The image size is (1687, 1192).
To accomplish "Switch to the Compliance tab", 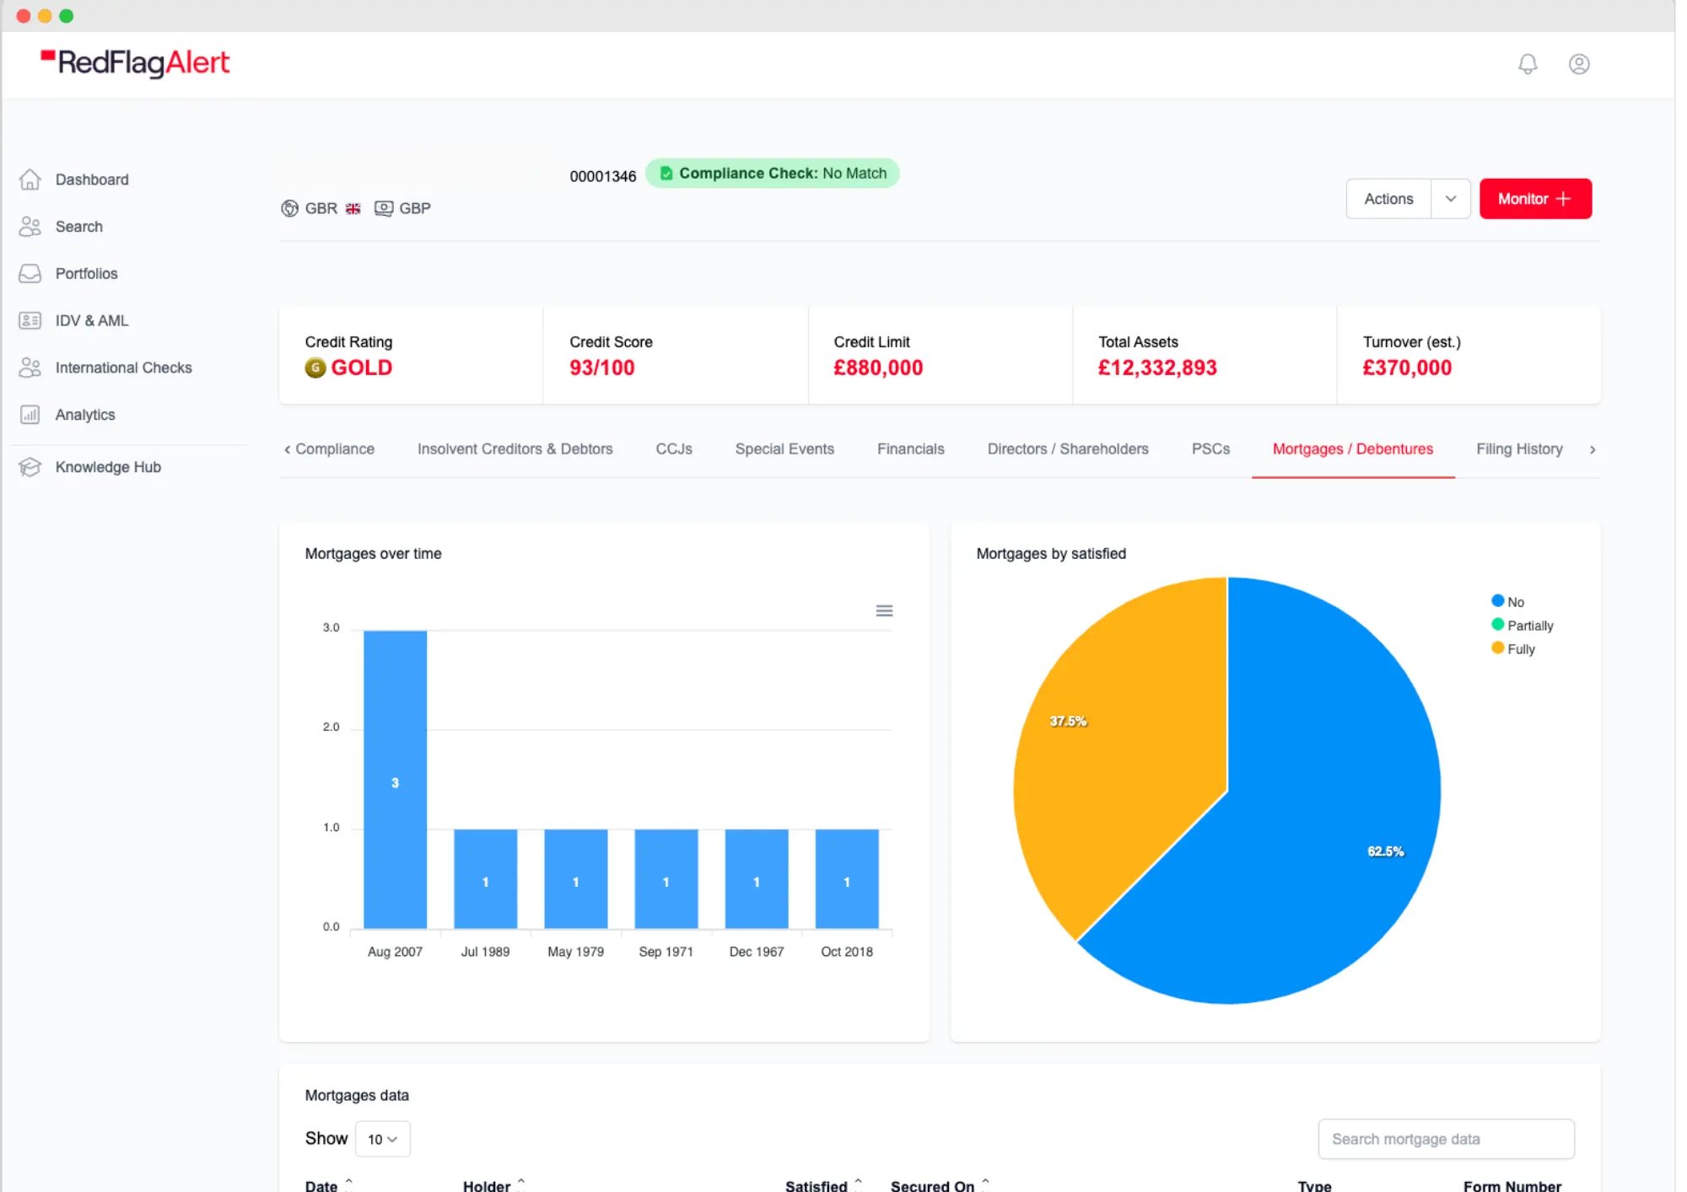I will pos(334,449).
